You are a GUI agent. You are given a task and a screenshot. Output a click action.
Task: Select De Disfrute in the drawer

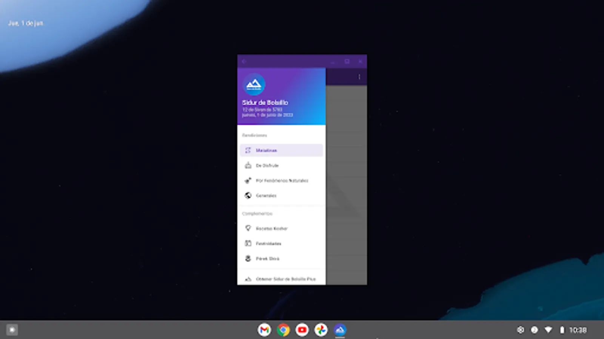(x=281, y=165)
